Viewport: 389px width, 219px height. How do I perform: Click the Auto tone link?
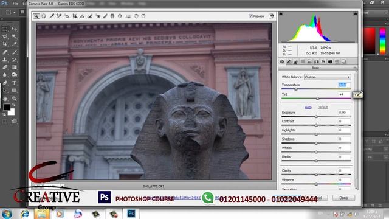(308, 107)
